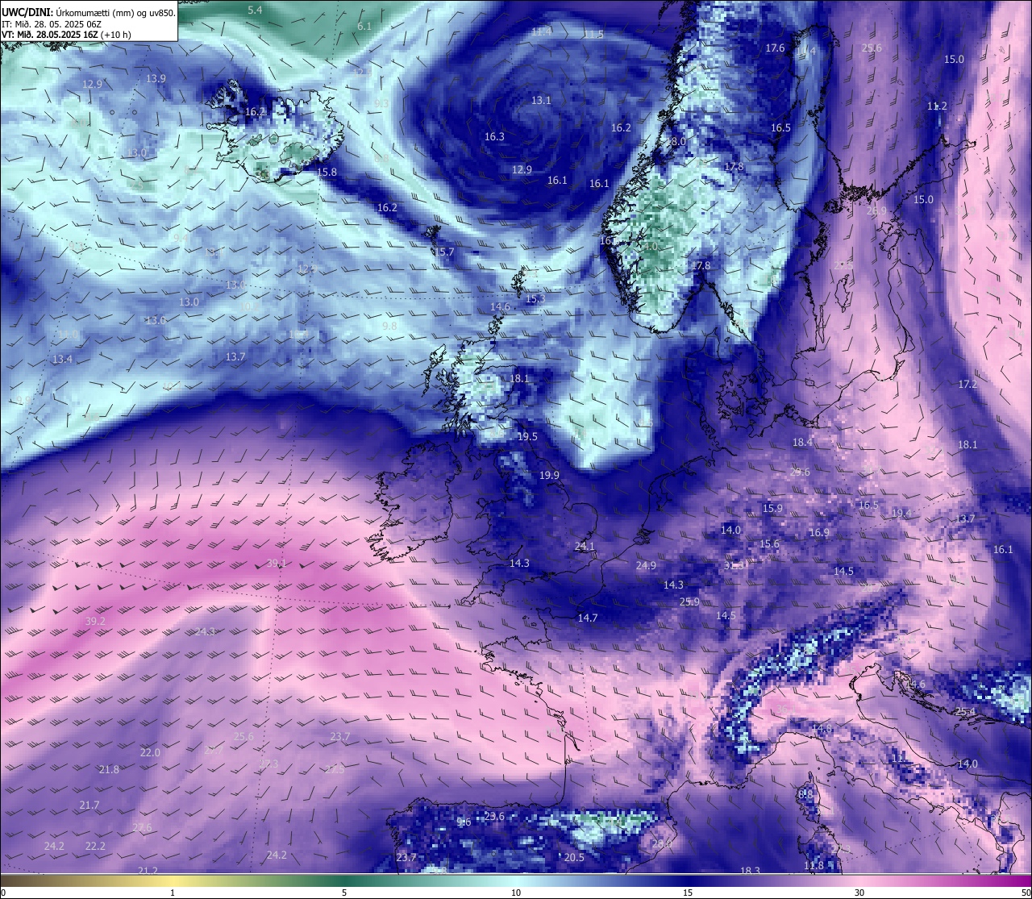The image size is (1032, 899).
Task: Click the 17.2 value on the right side
Action: (967, 384)
